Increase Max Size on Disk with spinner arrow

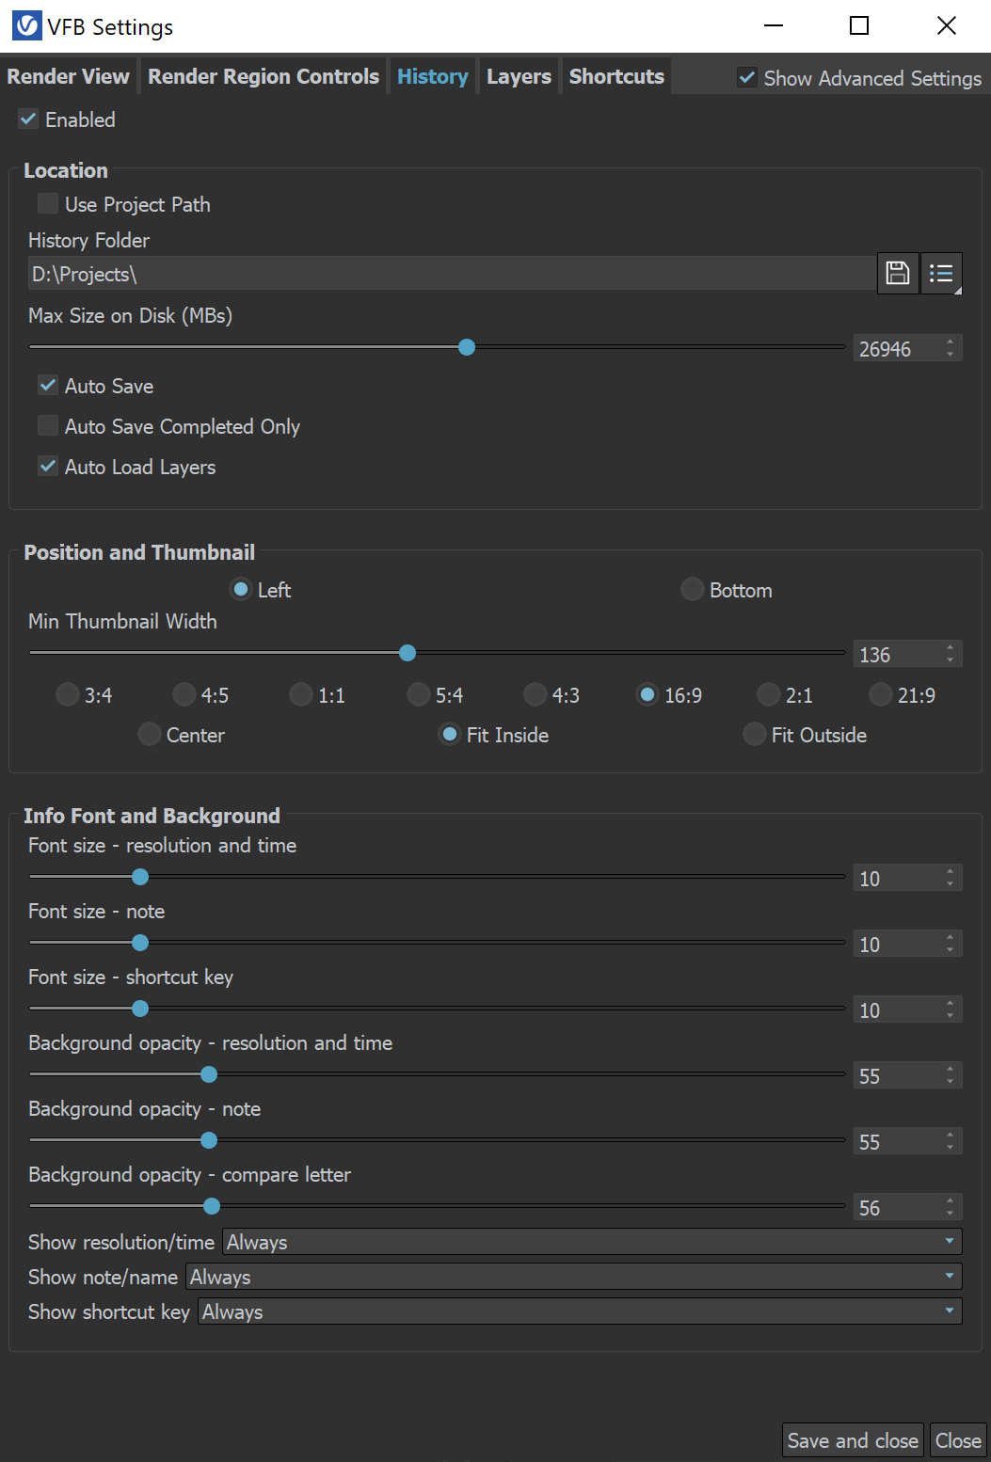pyautogui.click(x=951, y=342)
